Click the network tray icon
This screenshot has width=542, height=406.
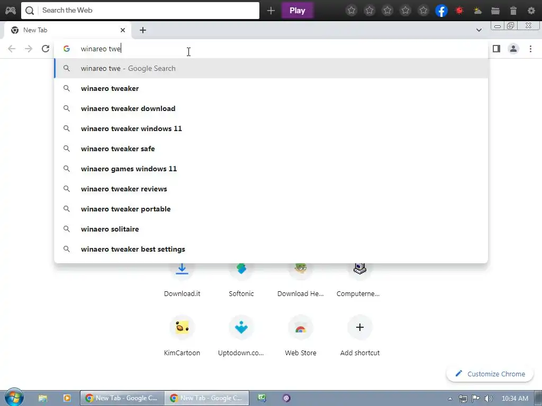[463, 399]
